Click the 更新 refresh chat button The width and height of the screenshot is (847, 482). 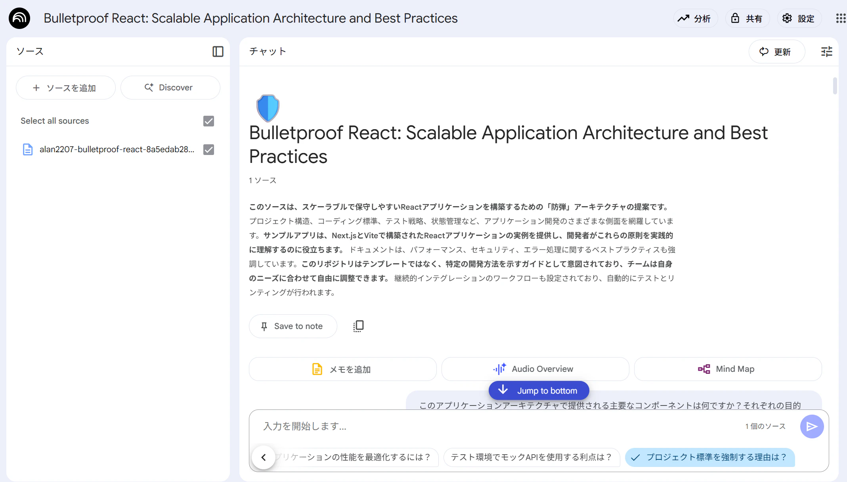click(x=776, y=52)
